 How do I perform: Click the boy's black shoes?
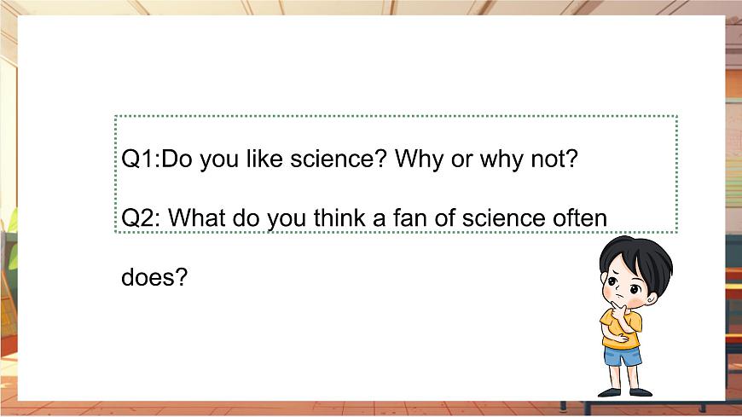tap(625, 392)
